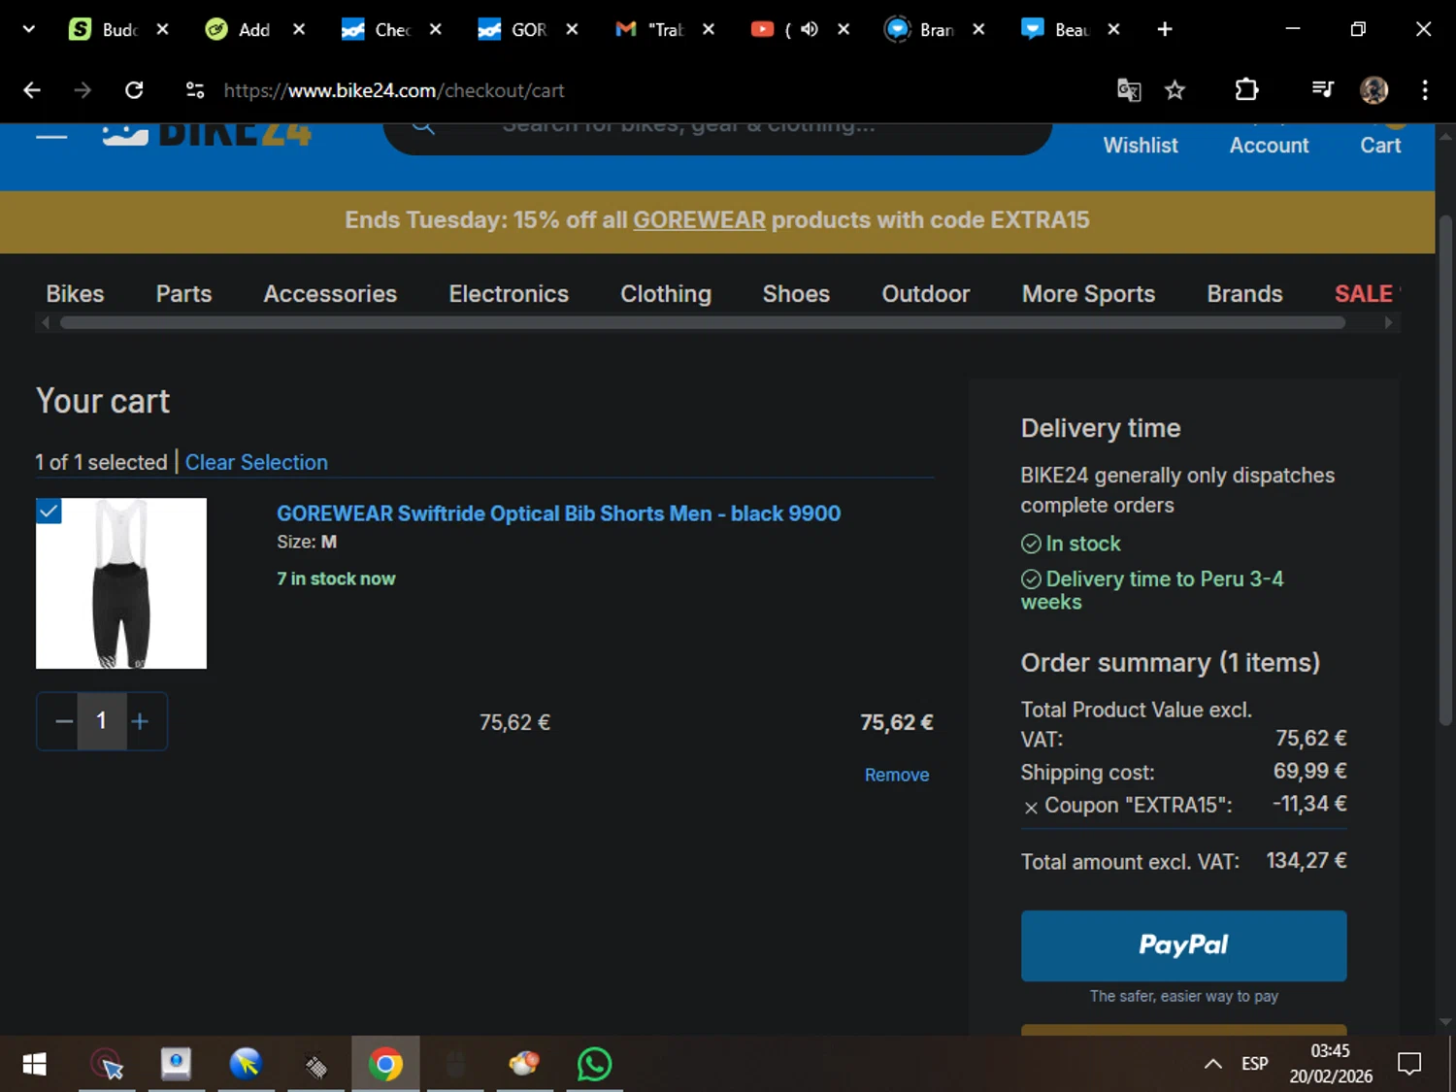1456x1092 pixels.
Task: Open the Outdoor category
Action: pyautogui.click(x=926, y=294)
